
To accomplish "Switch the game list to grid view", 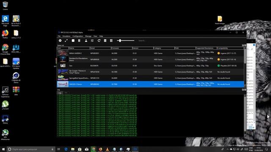I will (111, 41).
